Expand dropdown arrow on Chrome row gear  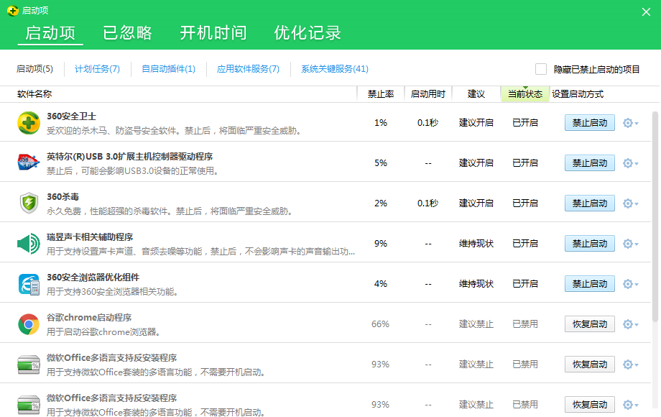click(x=635, y=324)
